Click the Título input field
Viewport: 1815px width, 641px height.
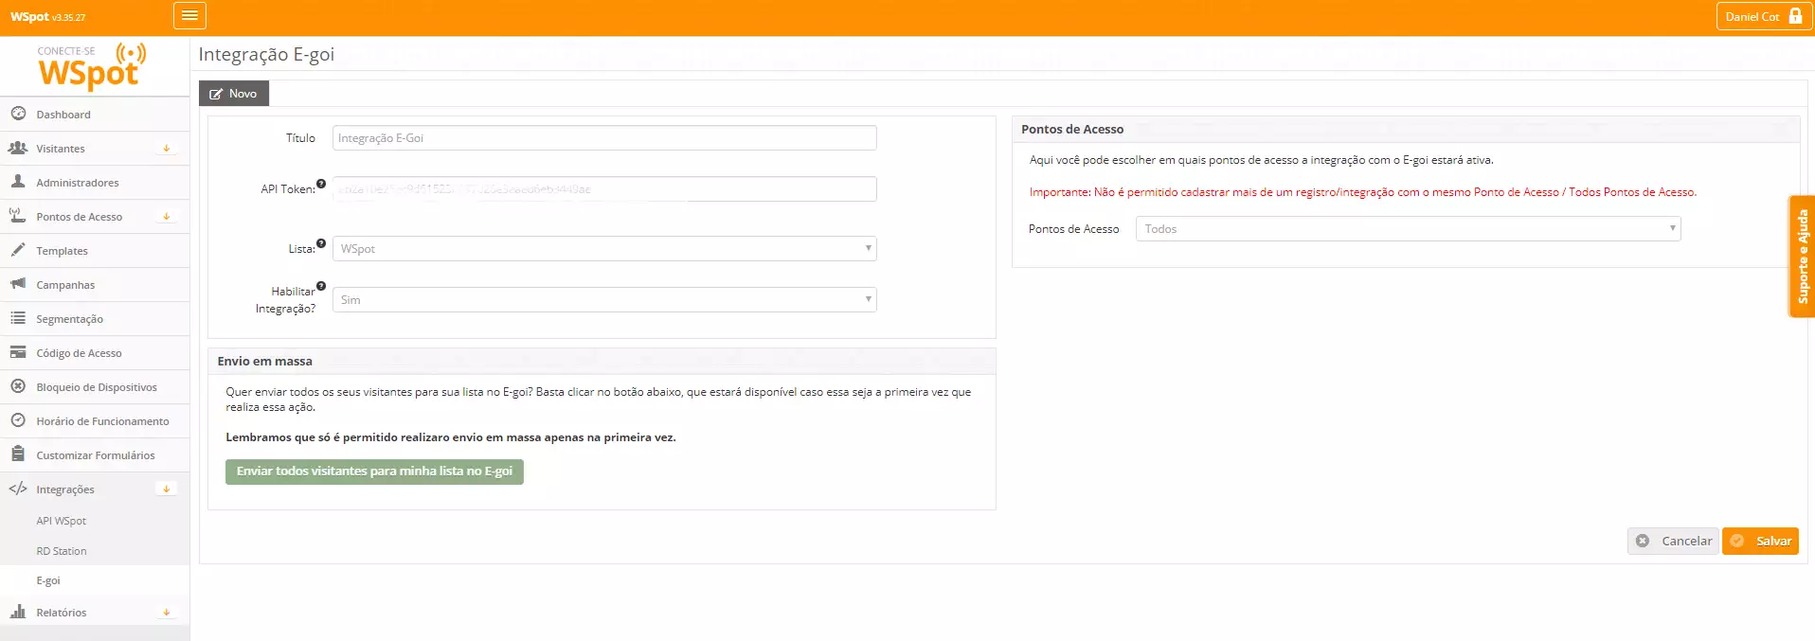click(x=604, y=138)
